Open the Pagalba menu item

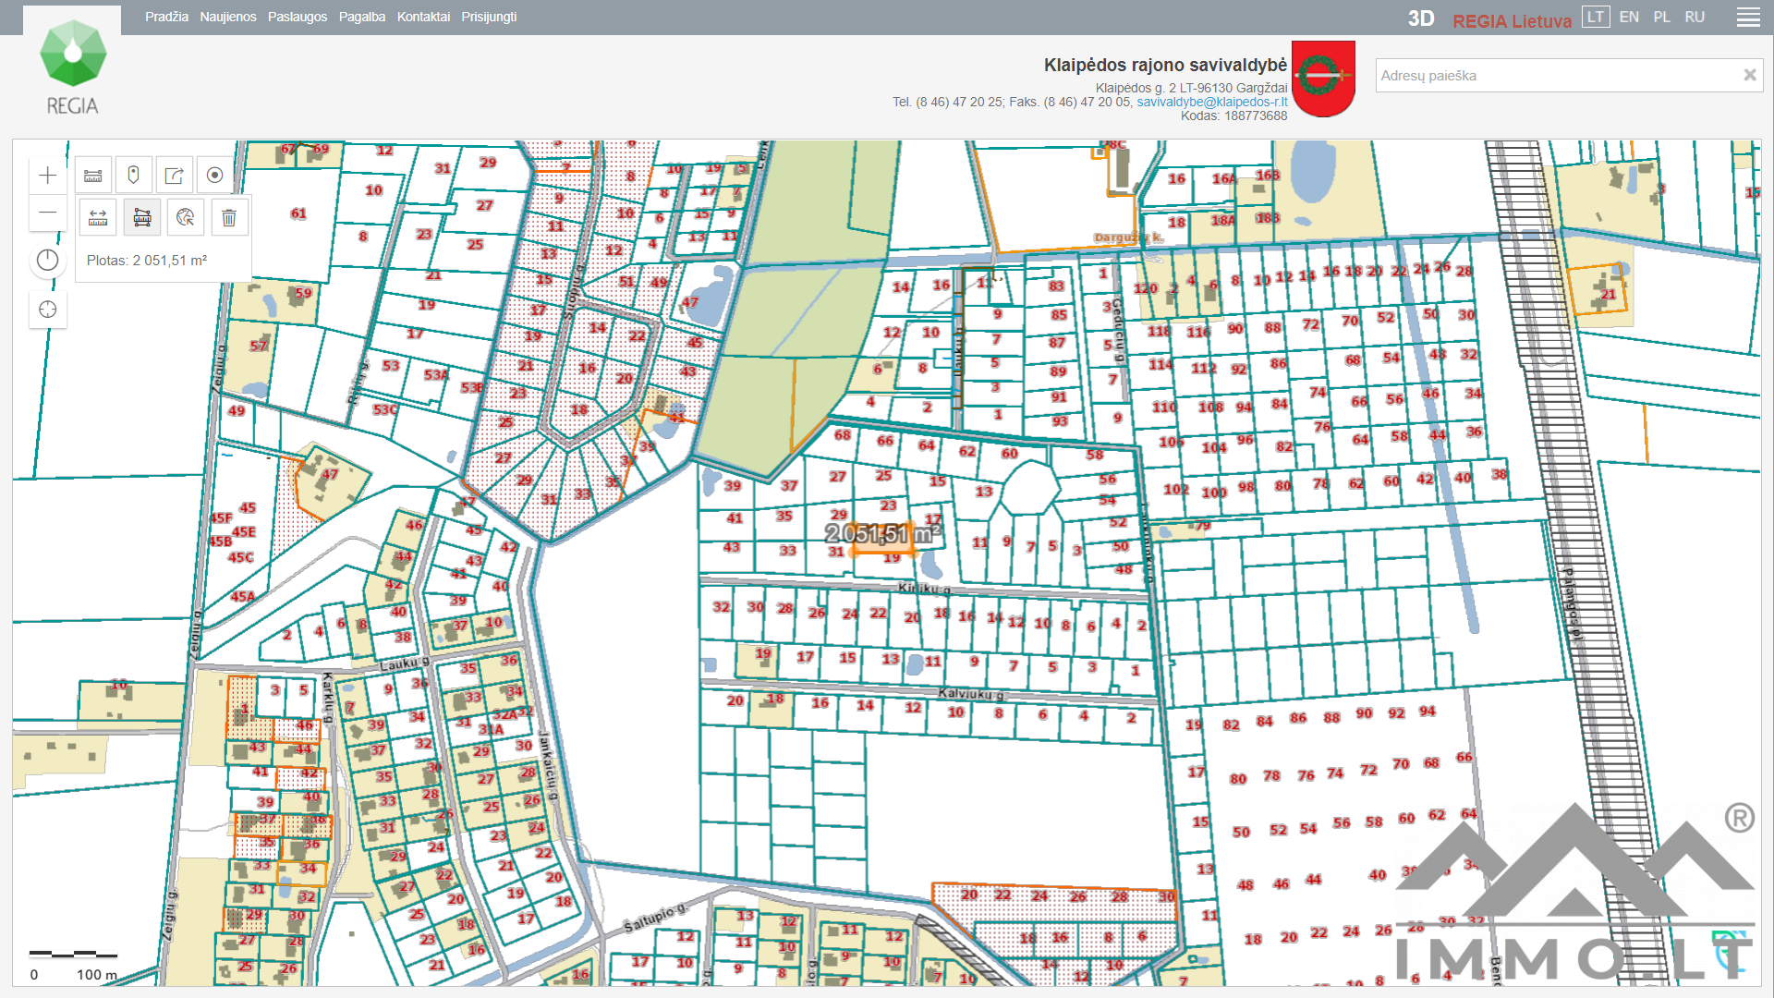[x=362, y=17]
